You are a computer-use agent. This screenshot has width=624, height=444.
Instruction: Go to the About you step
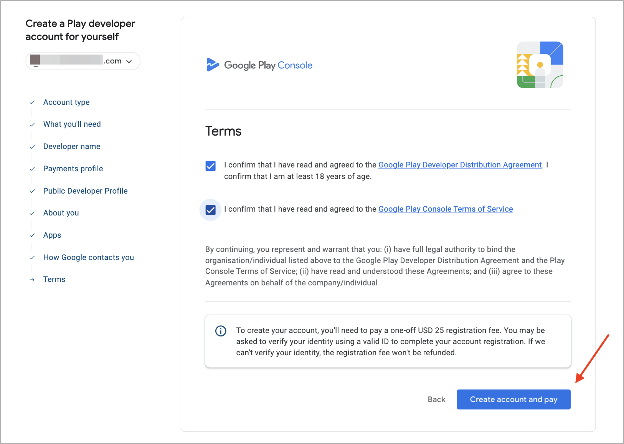pyautogui.click(x=61, y=213)
